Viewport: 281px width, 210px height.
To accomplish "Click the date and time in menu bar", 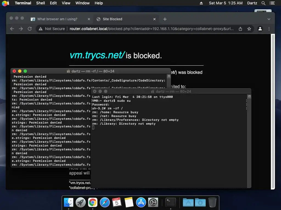I will pyautogui.click(x=226, y=3).
